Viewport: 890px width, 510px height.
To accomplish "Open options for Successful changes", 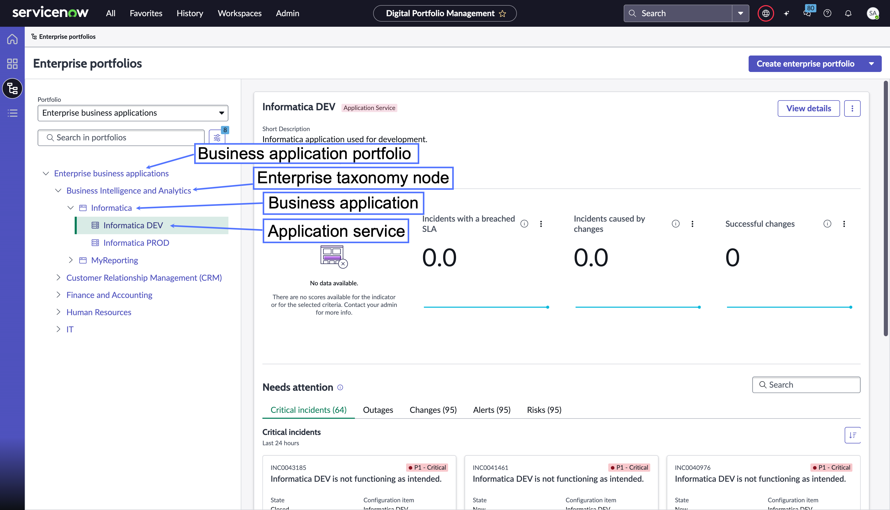I will 844,223.
